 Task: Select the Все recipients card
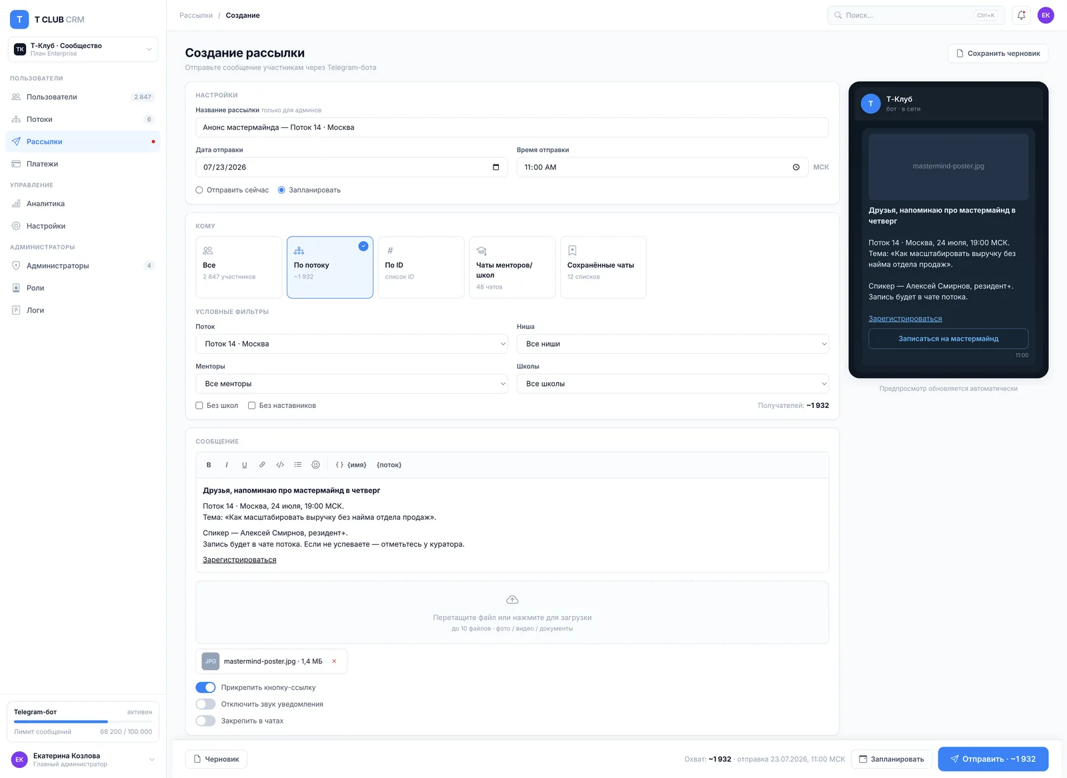239,267
